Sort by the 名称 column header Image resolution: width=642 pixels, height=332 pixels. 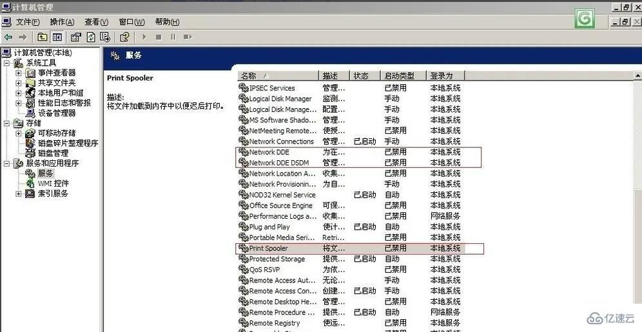[x=278, y=76]
